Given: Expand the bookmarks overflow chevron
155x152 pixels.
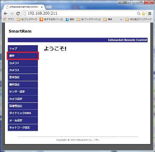Looking at the screenshot, I should pos(121,19).
